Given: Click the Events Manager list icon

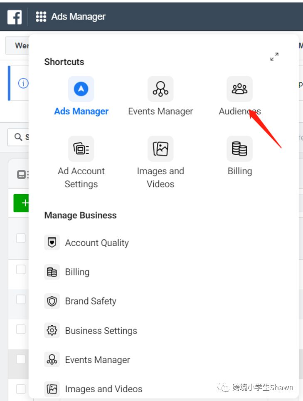Looking at the screenshot, I should pyautogui.click(x=52, y=359).
